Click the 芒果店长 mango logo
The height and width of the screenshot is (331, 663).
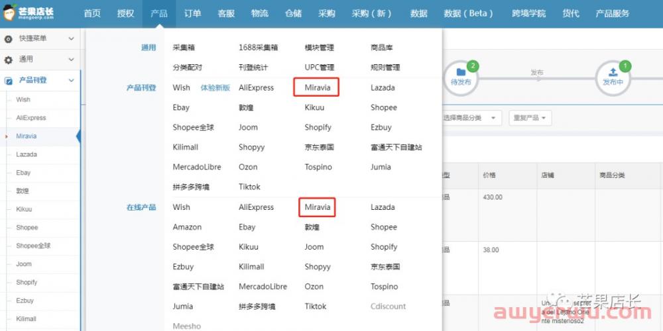pos(29,13)
